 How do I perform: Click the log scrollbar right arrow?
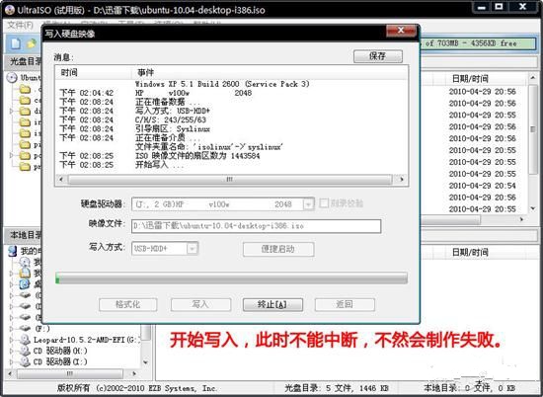402,180
